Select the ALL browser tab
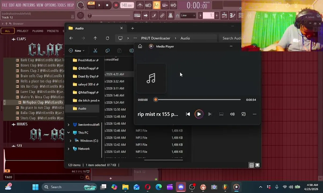Screen dimensions: 323x193 8,31
